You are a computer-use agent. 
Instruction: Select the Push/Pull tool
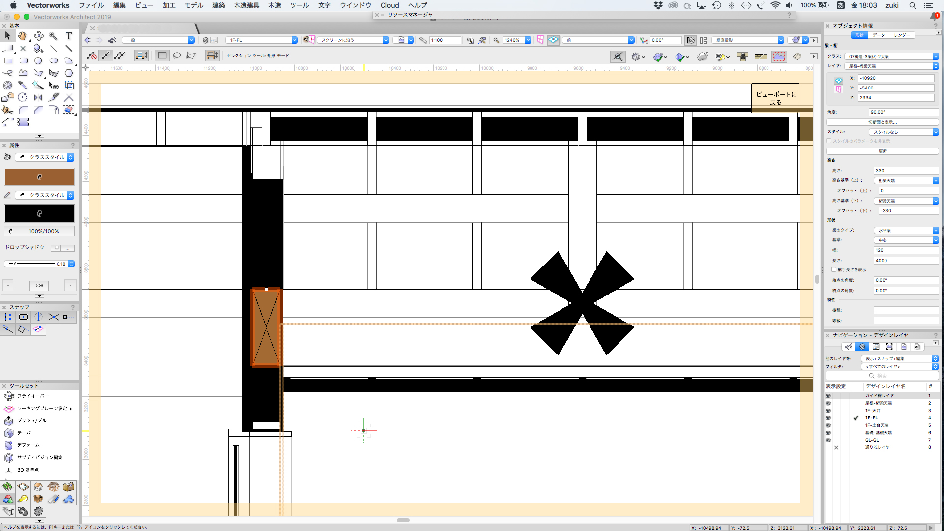[31, 420]
